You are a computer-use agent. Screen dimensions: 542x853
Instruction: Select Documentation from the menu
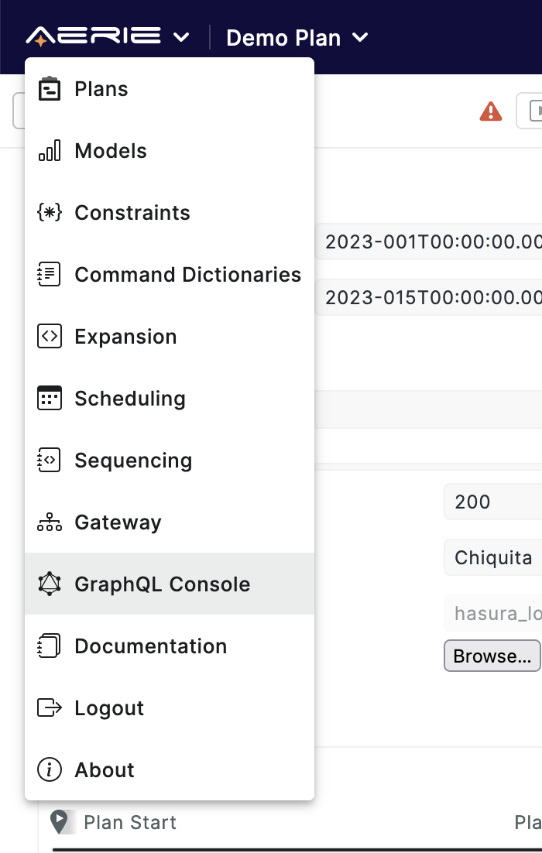coord(149,646)
